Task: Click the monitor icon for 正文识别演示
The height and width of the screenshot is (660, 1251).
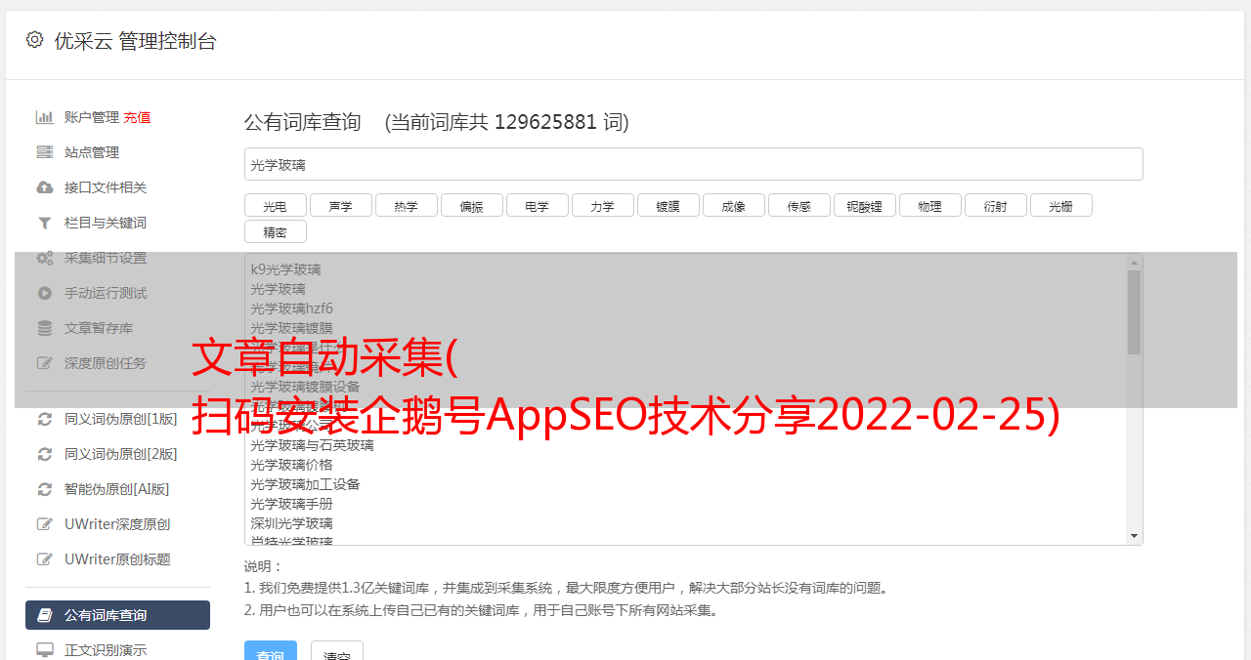Action: pyautogui.click(x=45, y=649)
